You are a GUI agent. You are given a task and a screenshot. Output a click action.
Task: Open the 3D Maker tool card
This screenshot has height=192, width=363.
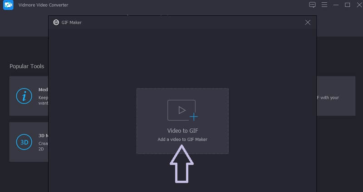pyautogui.click(x=29, y=142)
